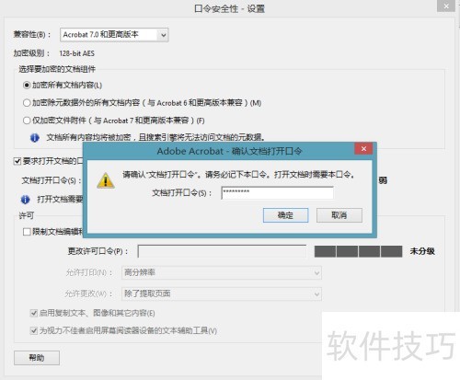Toggle 要求打开文档的口令 checkbox
This screenshot has width=460, height=380.
17,161
